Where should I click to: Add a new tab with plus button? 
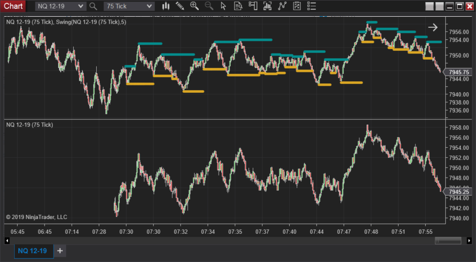tap(60, 251)
